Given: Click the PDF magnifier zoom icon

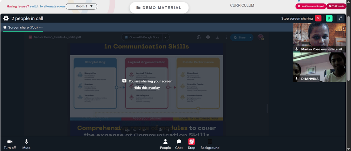Looking at the screenshot, I should click(160, 130).
